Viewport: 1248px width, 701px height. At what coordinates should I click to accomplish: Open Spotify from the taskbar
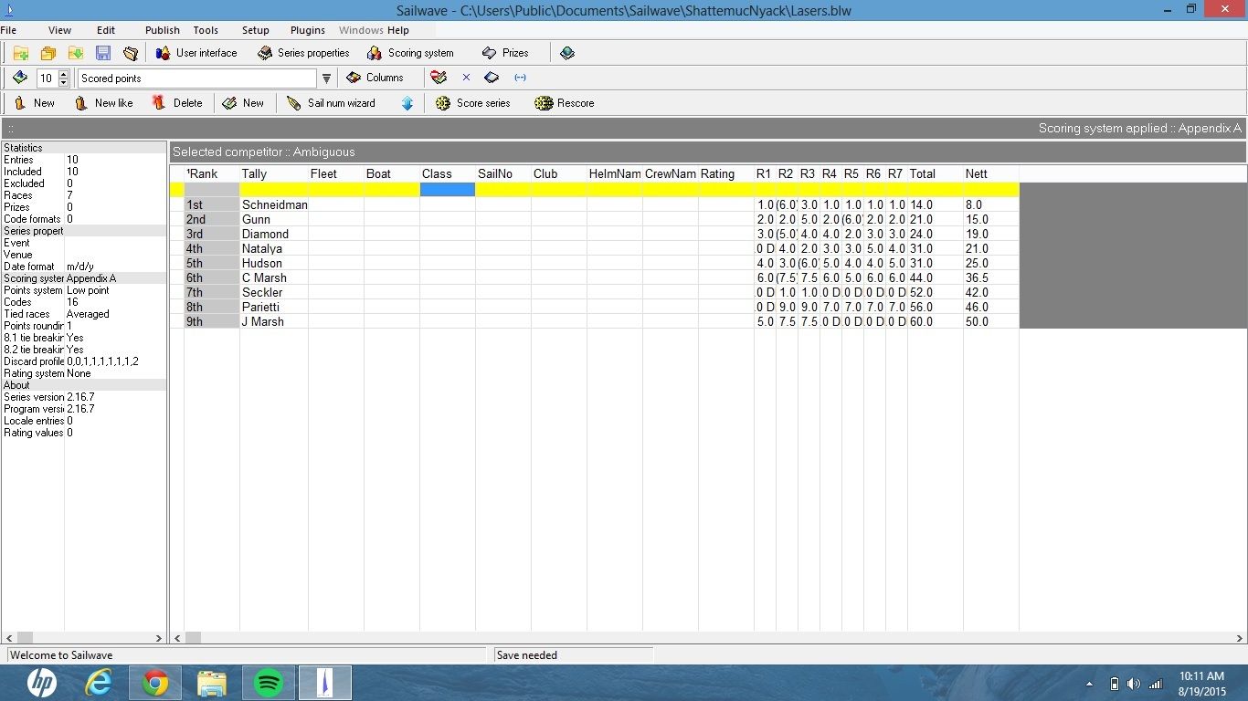point(269,683)
